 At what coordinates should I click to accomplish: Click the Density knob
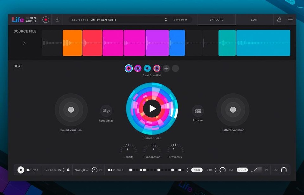128,149
